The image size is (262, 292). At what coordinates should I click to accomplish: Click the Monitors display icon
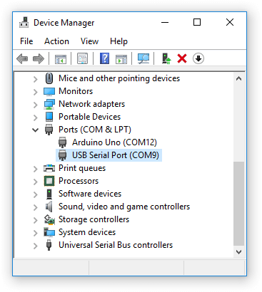coord(49,91)
